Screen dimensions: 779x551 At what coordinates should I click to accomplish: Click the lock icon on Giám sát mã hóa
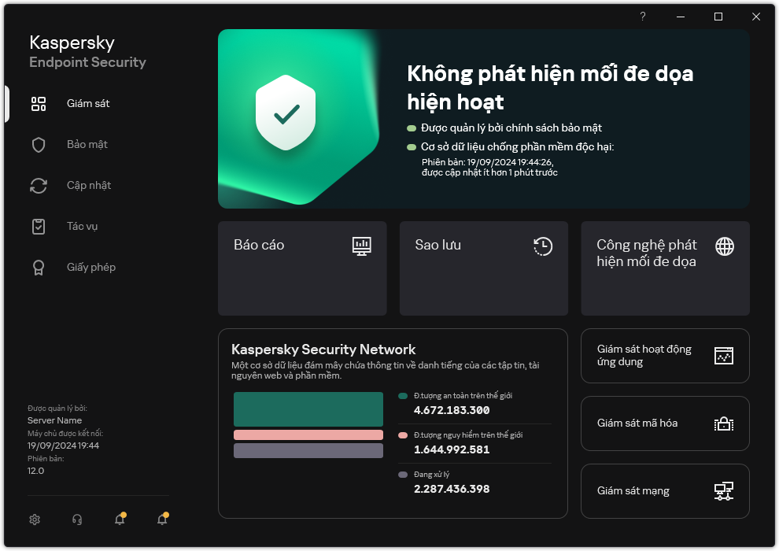pyautogui.click(x=723, y=423)
